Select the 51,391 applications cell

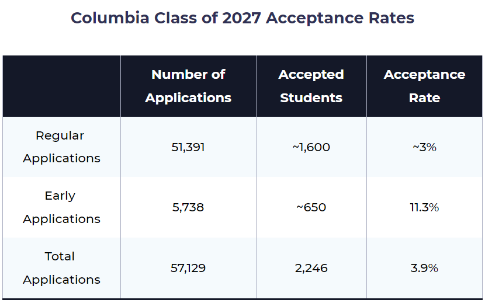[188, 147]
